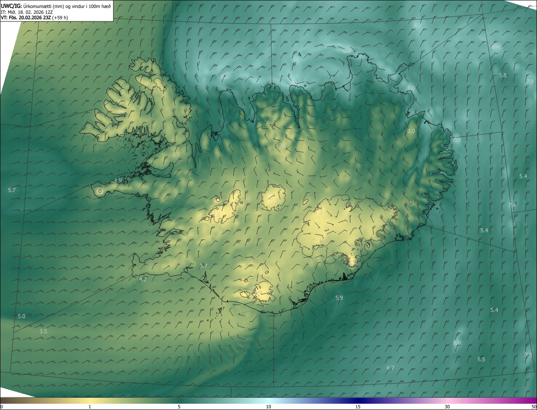Viewport: 537px width, 410px height.
Task: Click the 'IT: Mið. 18. 02. 2026 12Z' line
Action: [x=27, y=12]
